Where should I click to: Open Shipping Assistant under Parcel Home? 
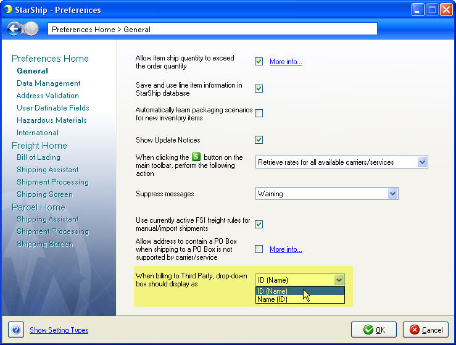[x=48, y=219]
